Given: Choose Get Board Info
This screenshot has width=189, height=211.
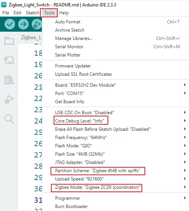Looking at the screenshot, I should [x=115, y=102].
